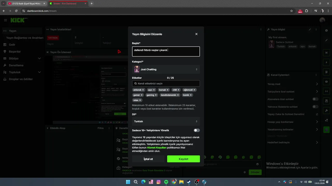The height and width of the screenshot is (186, 332).
Task: Open the Kategori dropdown showing Just Chatting
Action: tap(166, 69)
